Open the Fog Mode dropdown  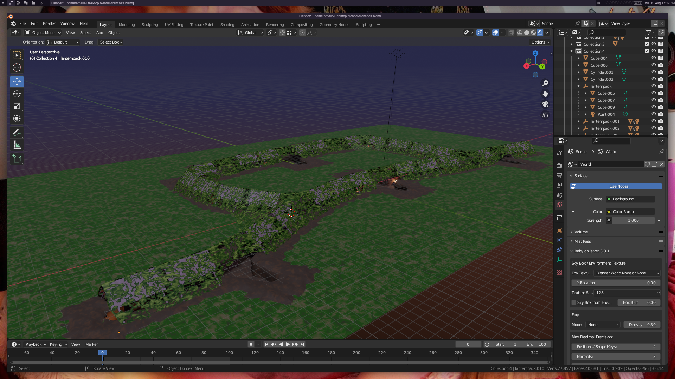(x=603, y=325)
